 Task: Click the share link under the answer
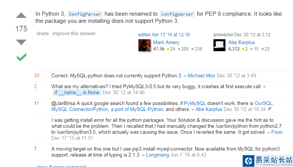click(42, 34)
